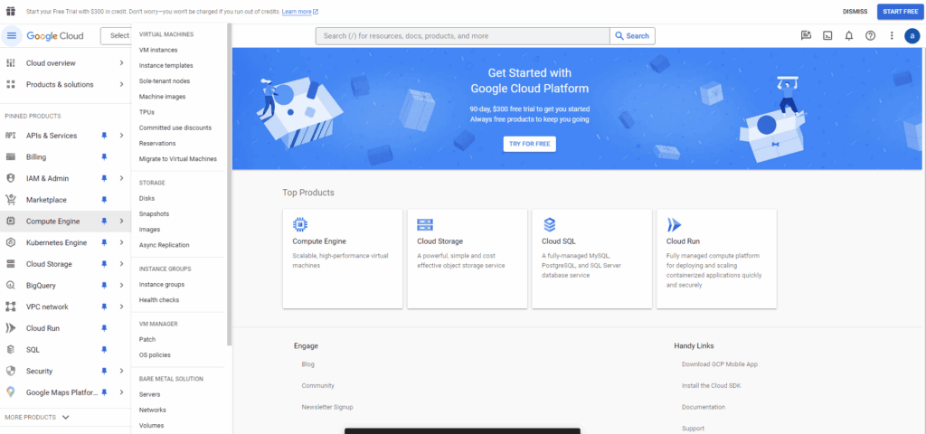Expand the More Products section
This screenshot has height=434, width=926.
coord(37,417)
